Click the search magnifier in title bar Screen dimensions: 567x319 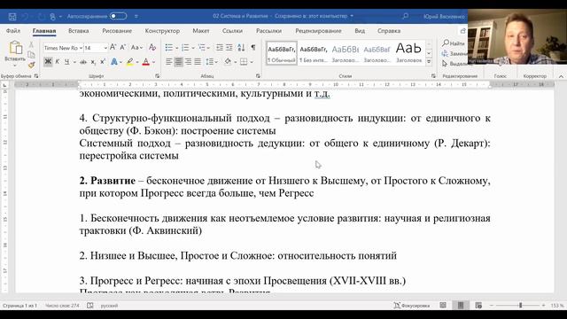tap(406, 16)
